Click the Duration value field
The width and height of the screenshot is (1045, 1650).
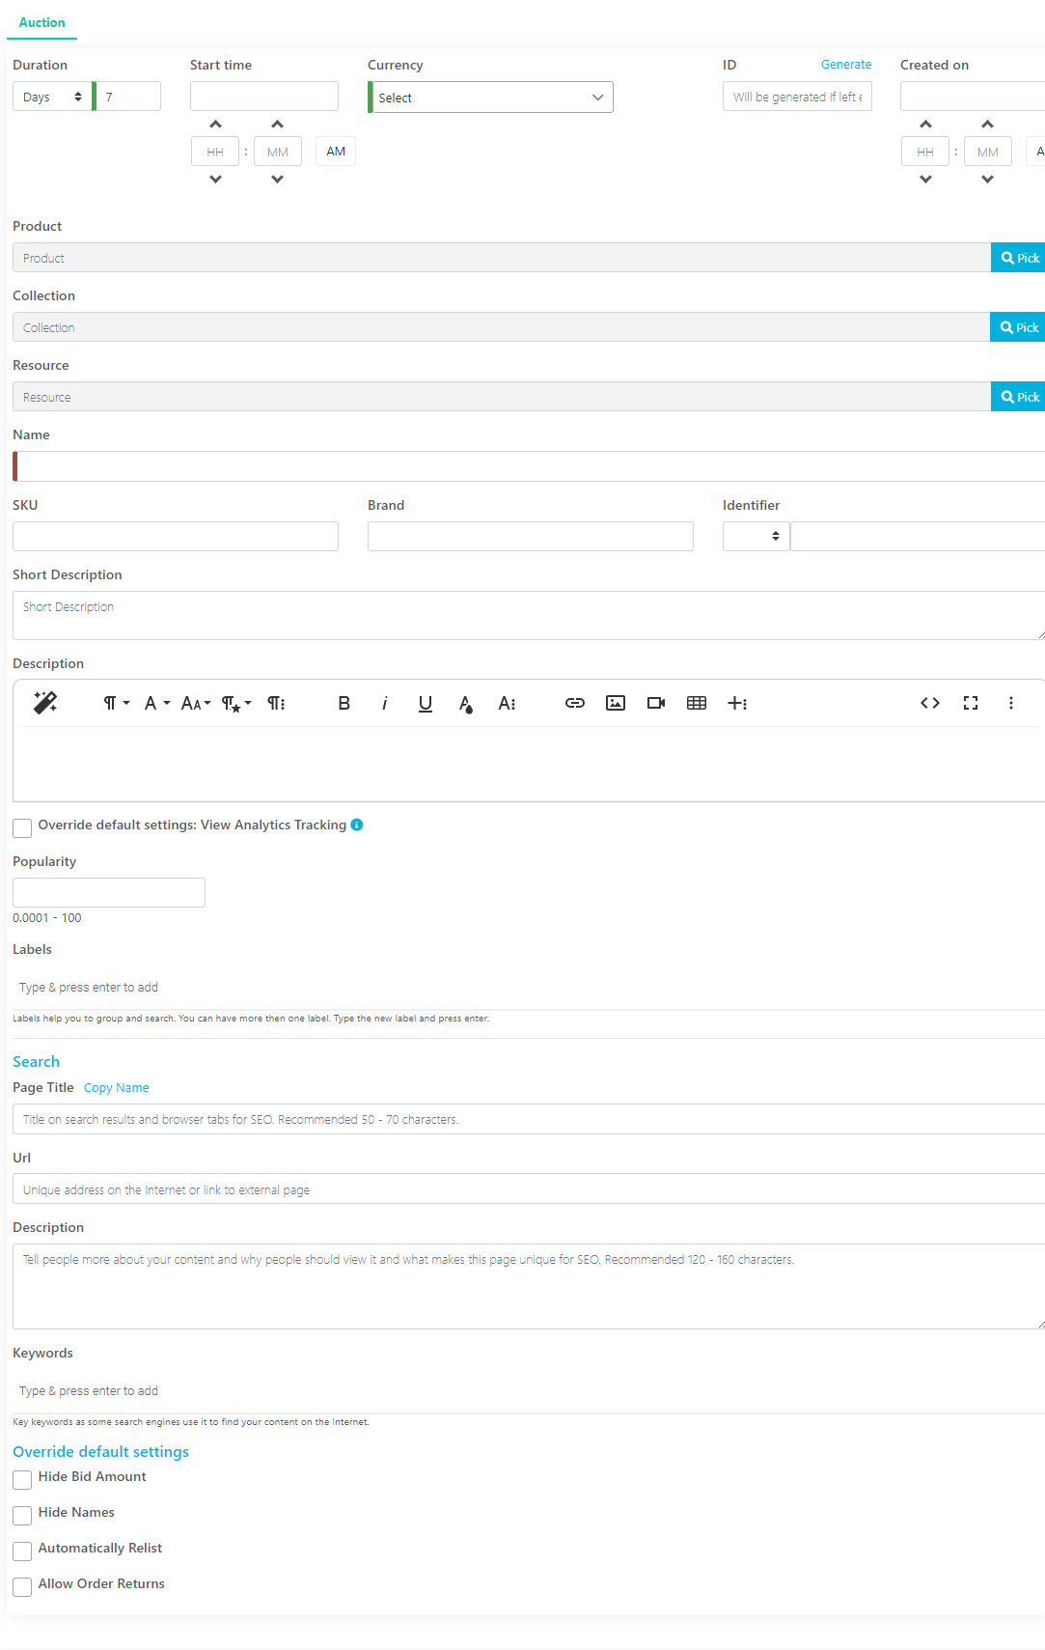pyautogui.click(x=128, y=97)
